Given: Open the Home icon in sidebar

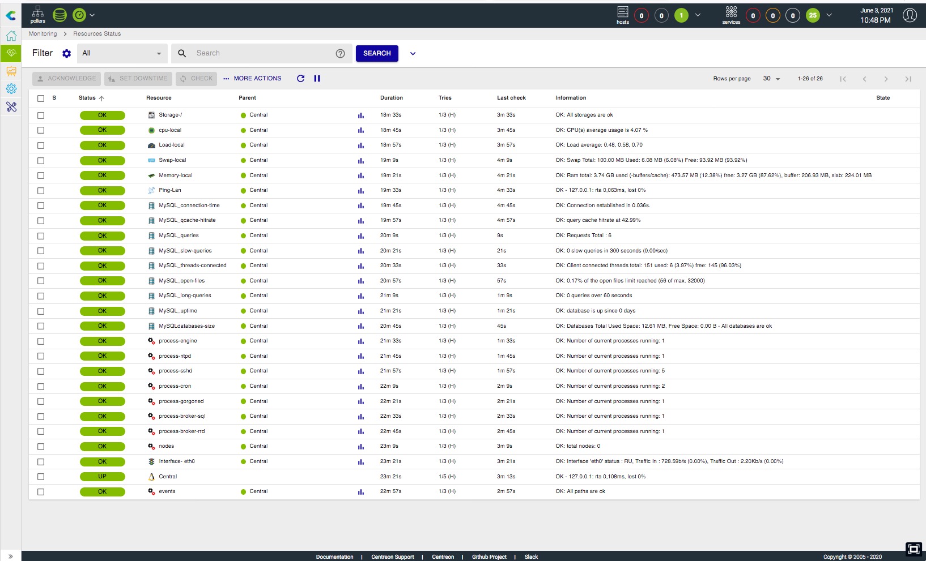Looking at the screenshot, I should [x=11, y=36].
